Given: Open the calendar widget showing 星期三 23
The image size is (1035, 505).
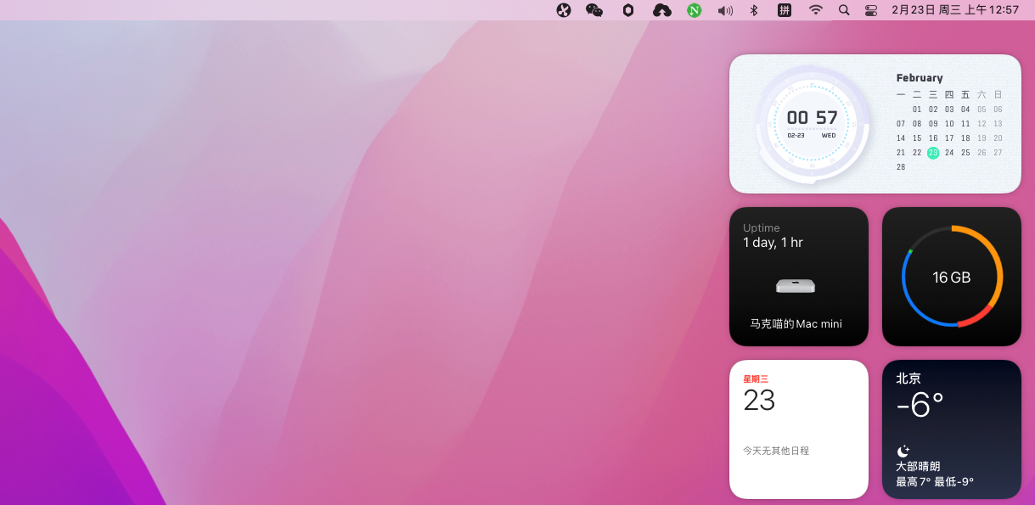Looking at the screenshot, I should [x=799, y=429].
